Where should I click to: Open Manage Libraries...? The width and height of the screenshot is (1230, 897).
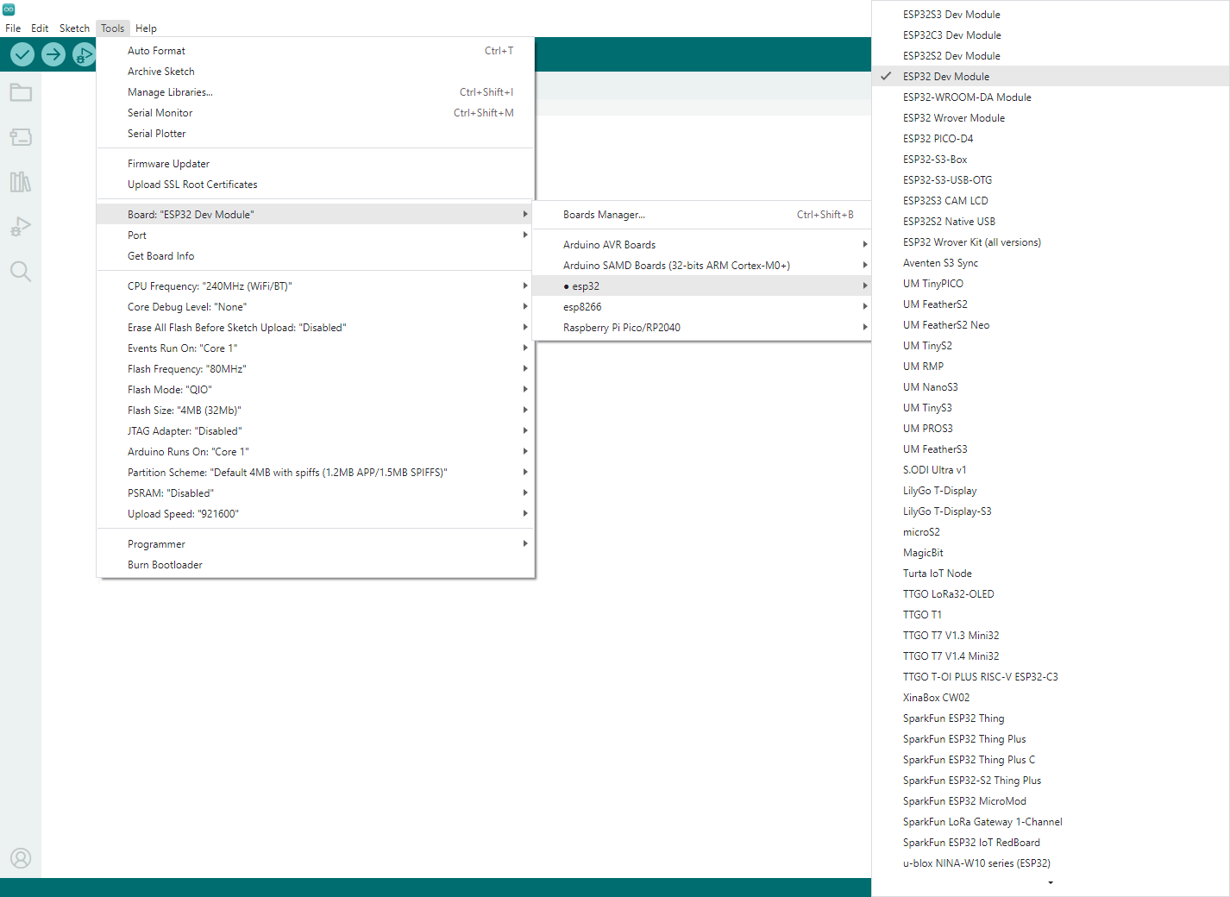tap(316, 92)
